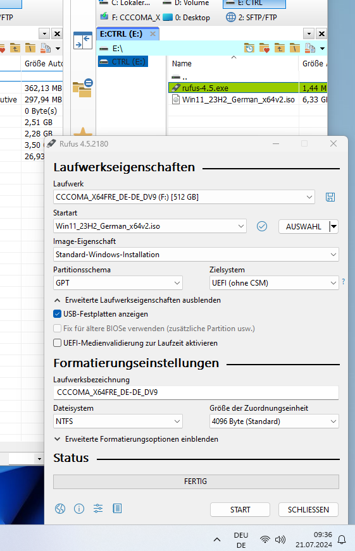
Task: Open volume speaker icon in system tray
Action: (280, 540)
